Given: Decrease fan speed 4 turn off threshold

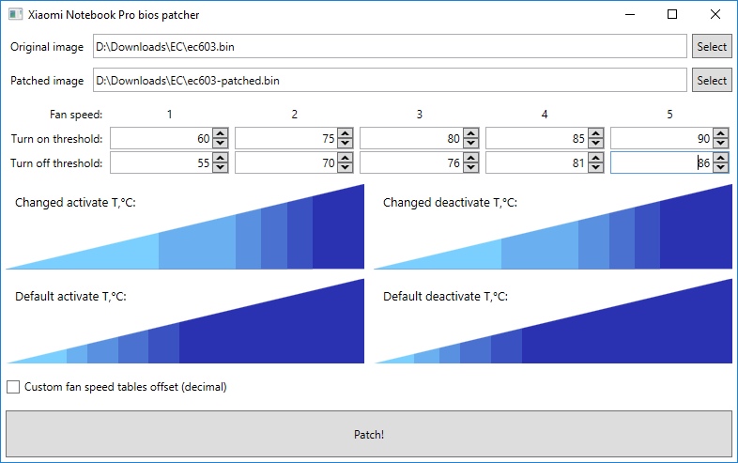Looking at the screenshot, I should coord(596,168).
